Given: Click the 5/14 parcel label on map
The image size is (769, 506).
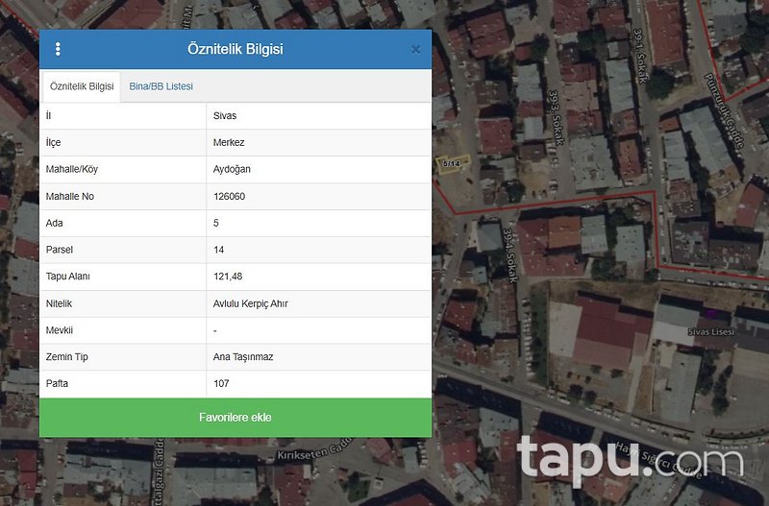Looking at the screenshot, I should click(449, 163).
